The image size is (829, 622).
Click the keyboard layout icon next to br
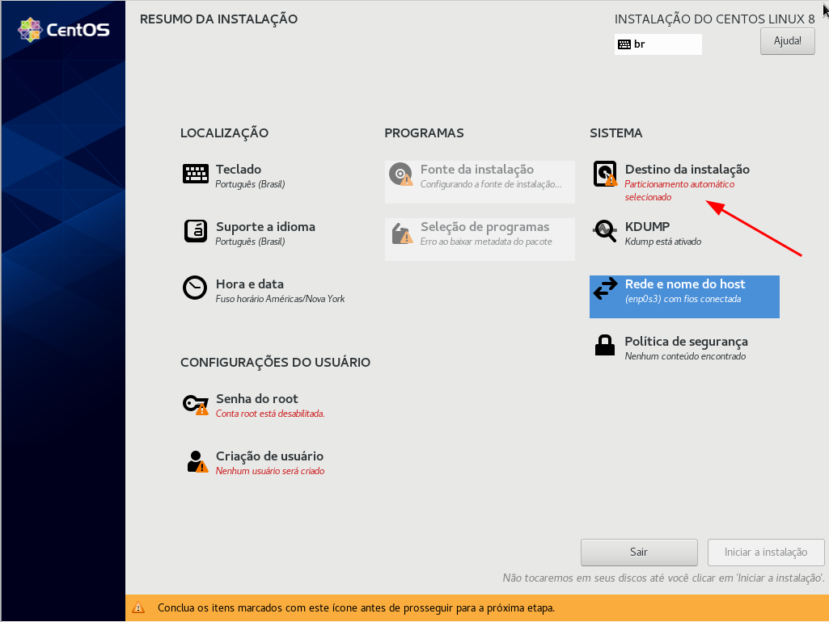[624, 44]
